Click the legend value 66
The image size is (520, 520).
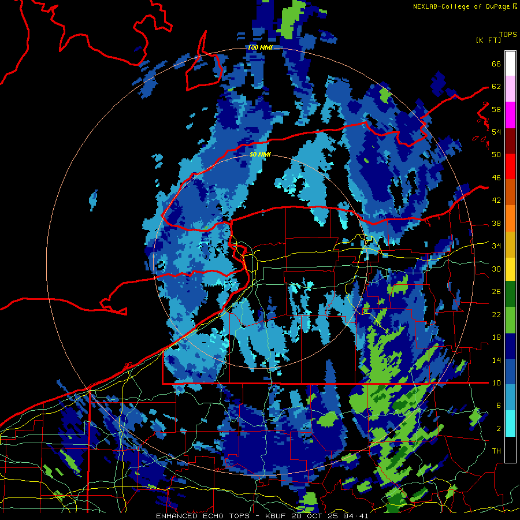(x=496, y=64)
